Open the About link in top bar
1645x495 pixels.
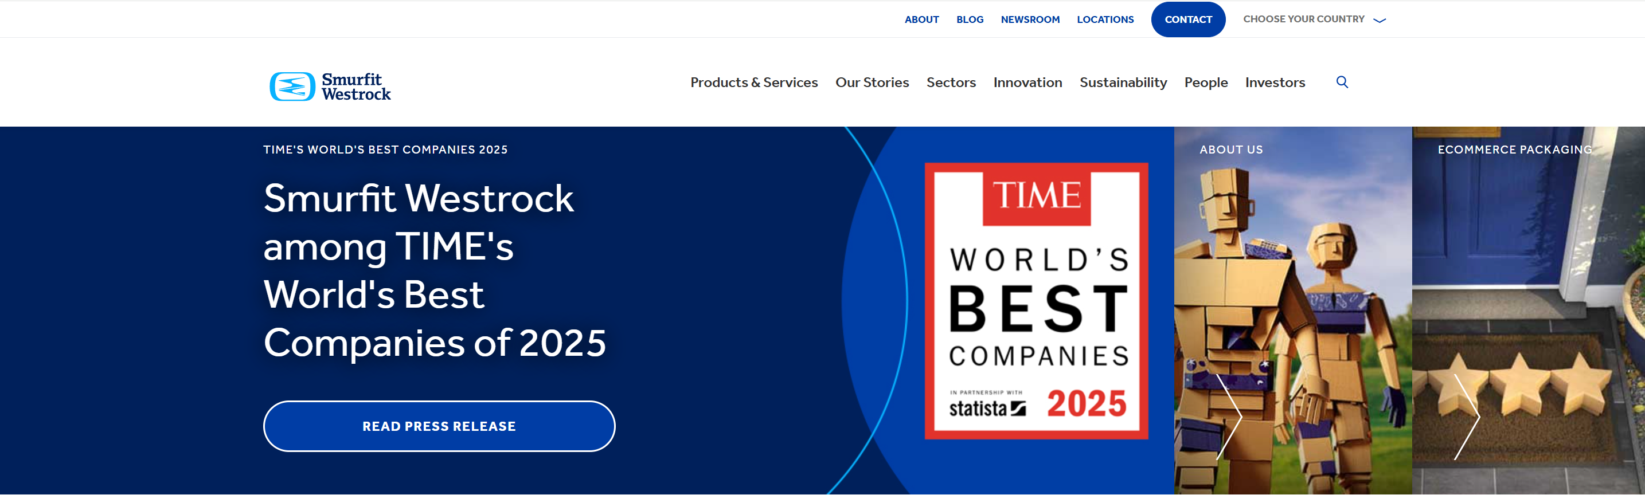coord(921,19)
